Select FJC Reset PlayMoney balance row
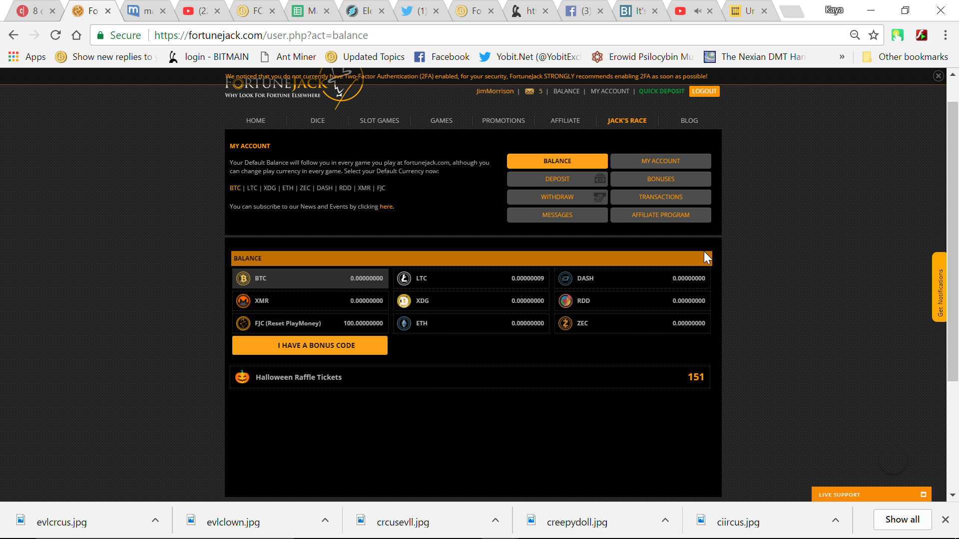Image resolution: width=959 pixels, height=539 pixels. [310, 323]
